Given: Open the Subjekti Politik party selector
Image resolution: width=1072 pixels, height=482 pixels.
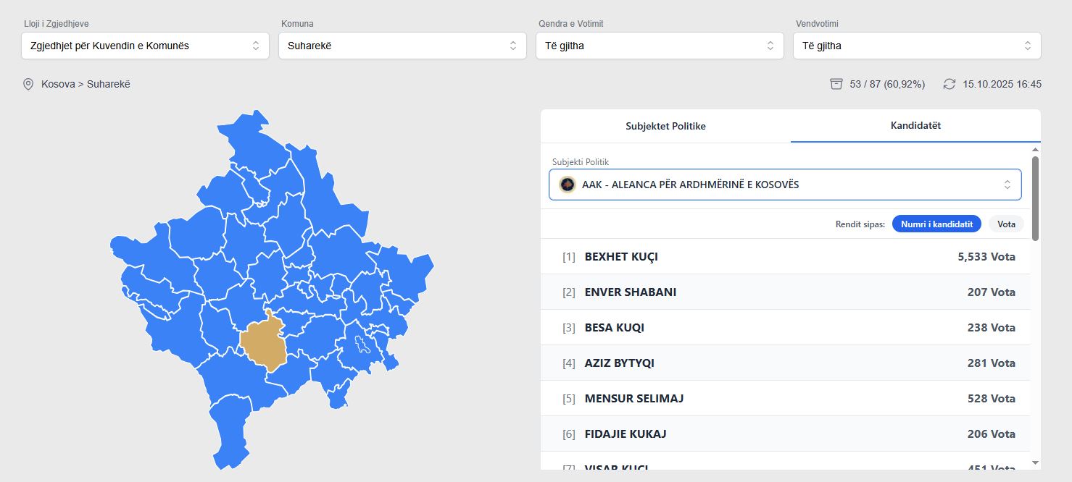Looking at the screenshot, I should pos(785,185).
